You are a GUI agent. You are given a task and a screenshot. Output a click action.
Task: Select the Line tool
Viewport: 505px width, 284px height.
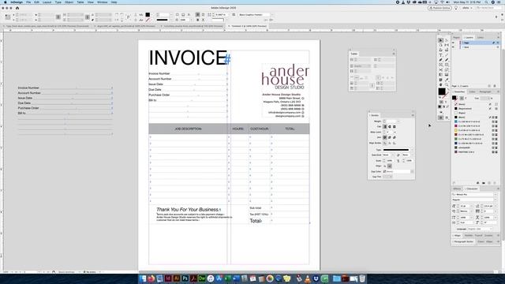pos(447,55)
